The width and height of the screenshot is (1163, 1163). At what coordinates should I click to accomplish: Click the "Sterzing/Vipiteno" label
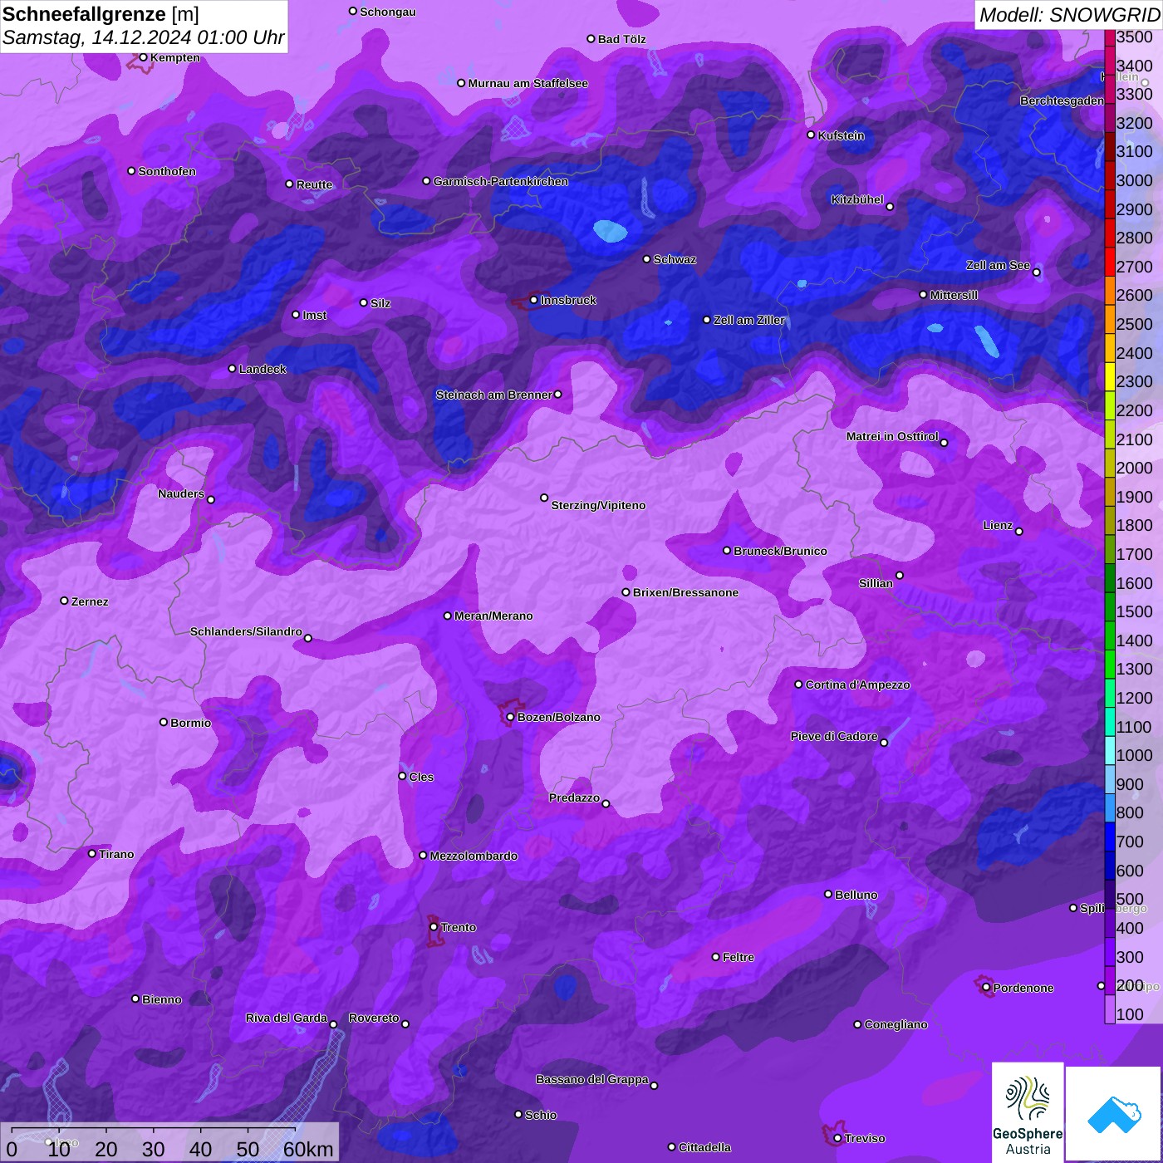598,505
